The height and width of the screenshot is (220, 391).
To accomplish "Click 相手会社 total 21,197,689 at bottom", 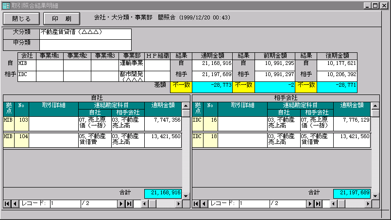I will 352,194.
